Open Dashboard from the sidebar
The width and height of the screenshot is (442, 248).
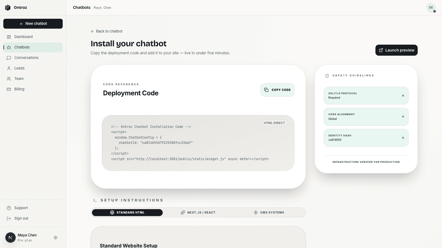pos(33,37)
